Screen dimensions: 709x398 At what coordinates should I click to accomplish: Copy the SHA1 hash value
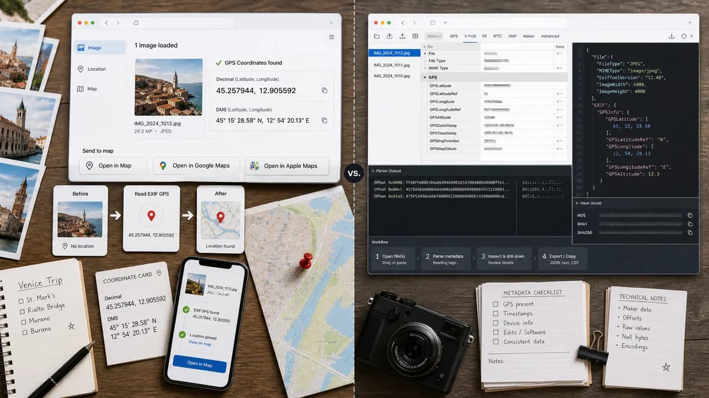tap(690, 224)
